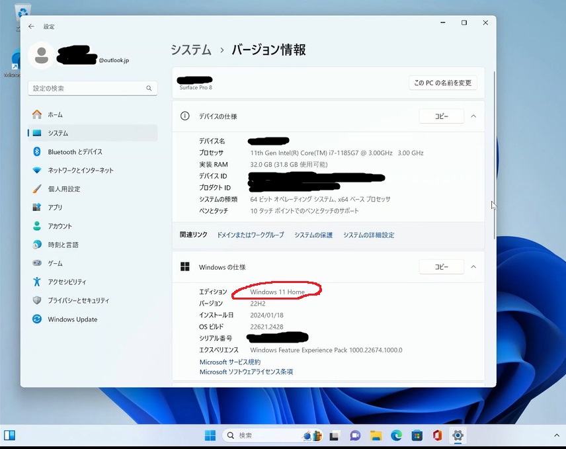Image resolution: width=566 pixels, height=449 pixels.
Task: Click the 個人用設定 paintbrush icon
Action: point(37,188)
